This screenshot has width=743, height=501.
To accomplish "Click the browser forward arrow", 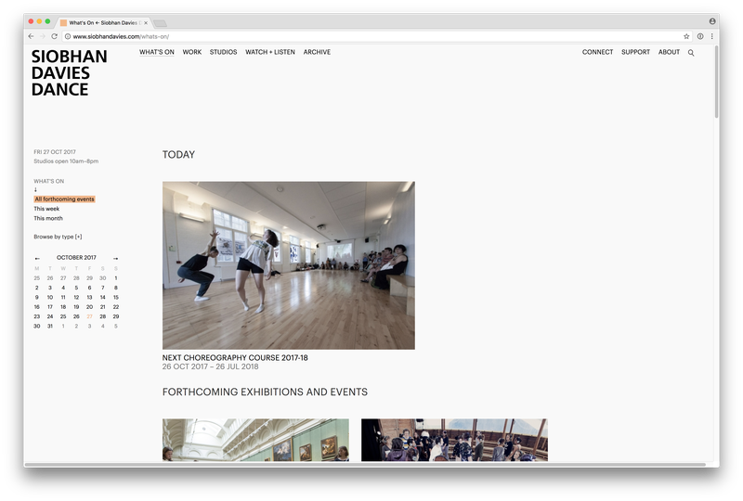I will [x=43, y=36].
